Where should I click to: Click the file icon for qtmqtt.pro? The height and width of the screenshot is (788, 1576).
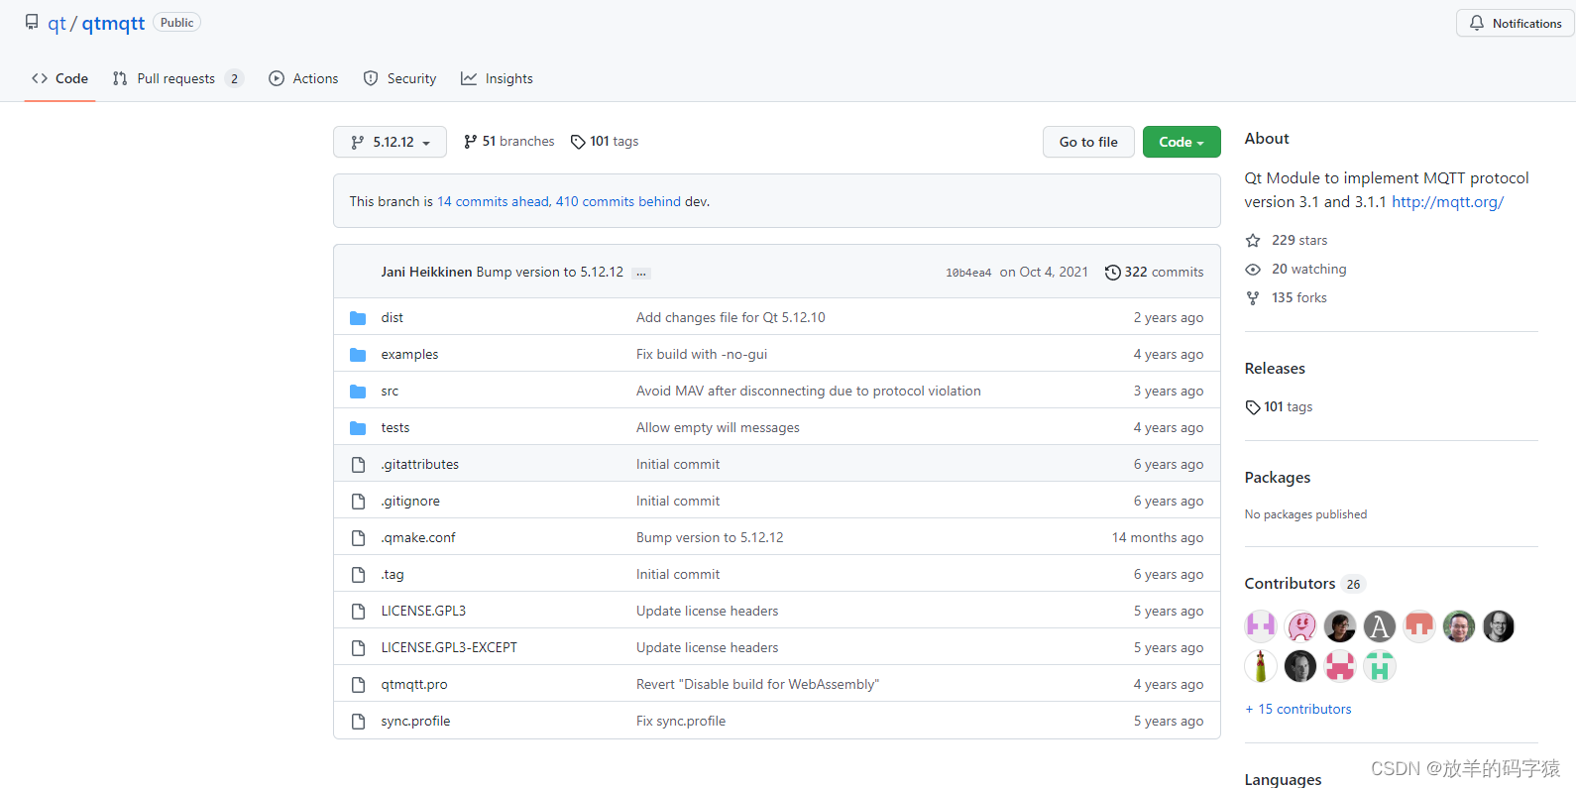pos(358,685)
